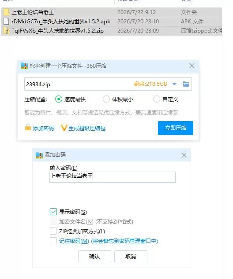This screenshot has height=279, width=233.
Task: Click the 取消 button
Action: [x=131, y=256]
